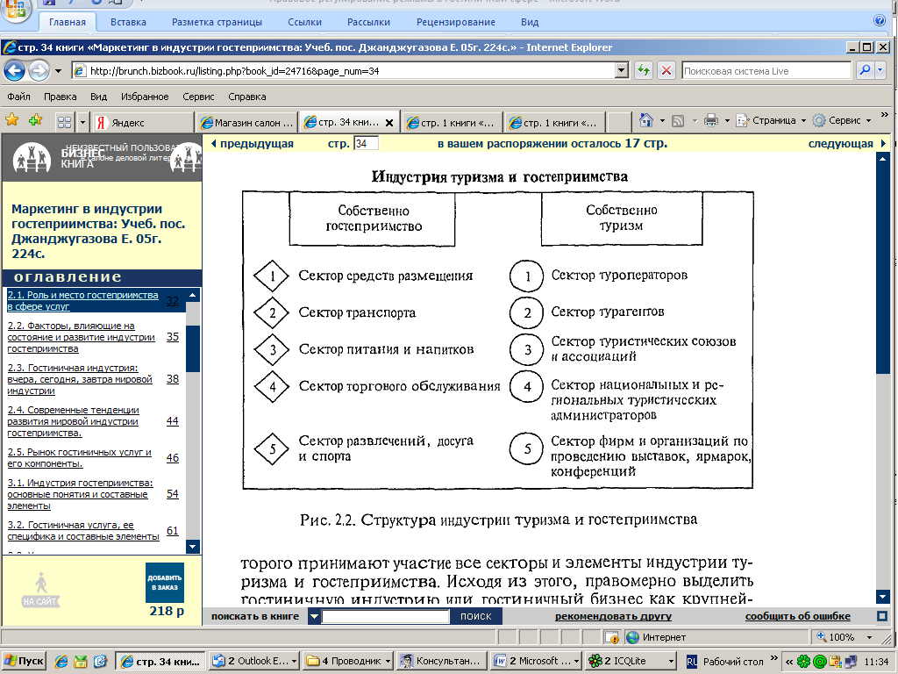Open the ICQLite taskbar group
The width and height of the screenshot is (898, 674).
point(631,661)
